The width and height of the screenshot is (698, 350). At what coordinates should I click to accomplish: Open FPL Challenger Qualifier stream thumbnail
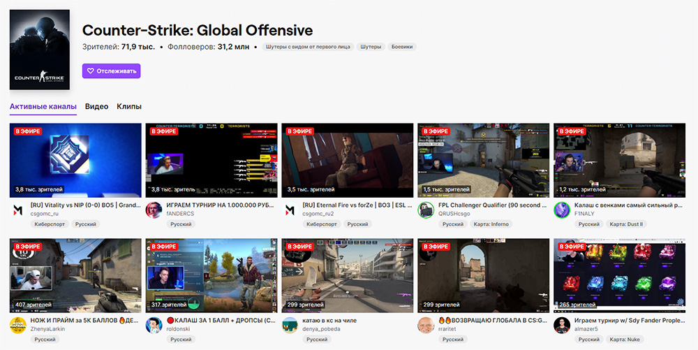(x=484, y=160)
